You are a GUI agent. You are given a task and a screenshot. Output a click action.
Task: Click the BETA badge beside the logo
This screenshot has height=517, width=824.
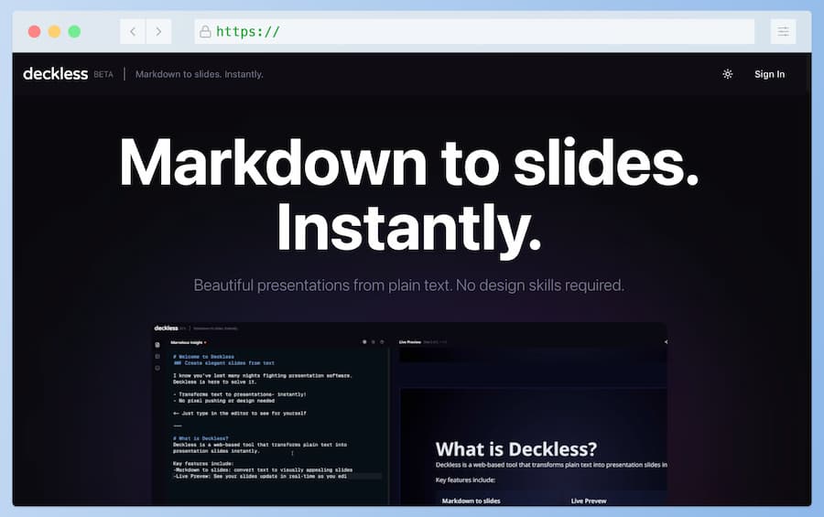coord(103,75)
